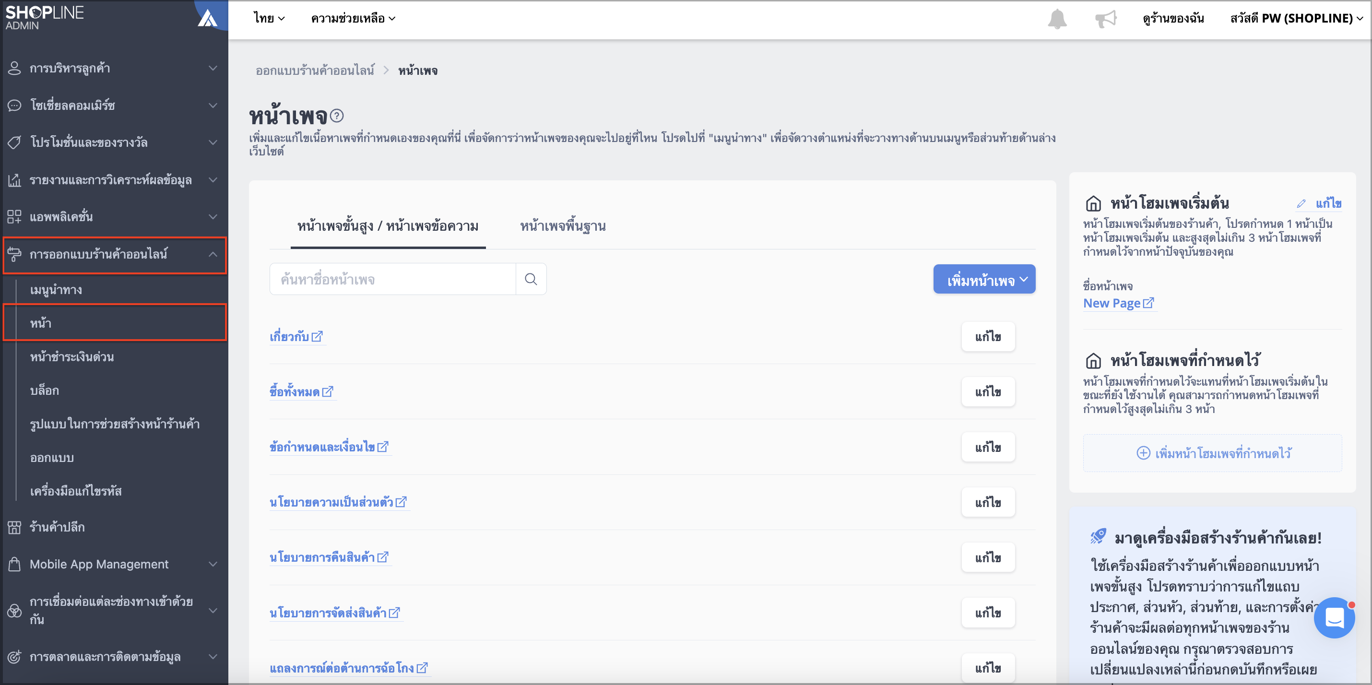Screen dimensions: 1372x685
Task: Click the applications grid icon
Action: (14, 217)
